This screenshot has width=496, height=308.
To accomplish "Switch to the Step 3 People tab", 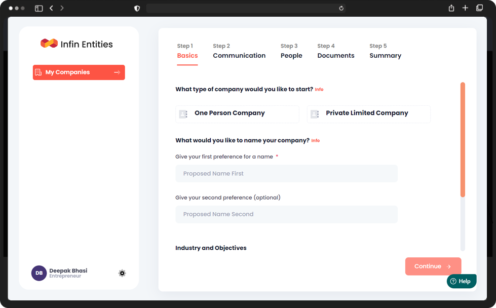I will coord(291,51).
